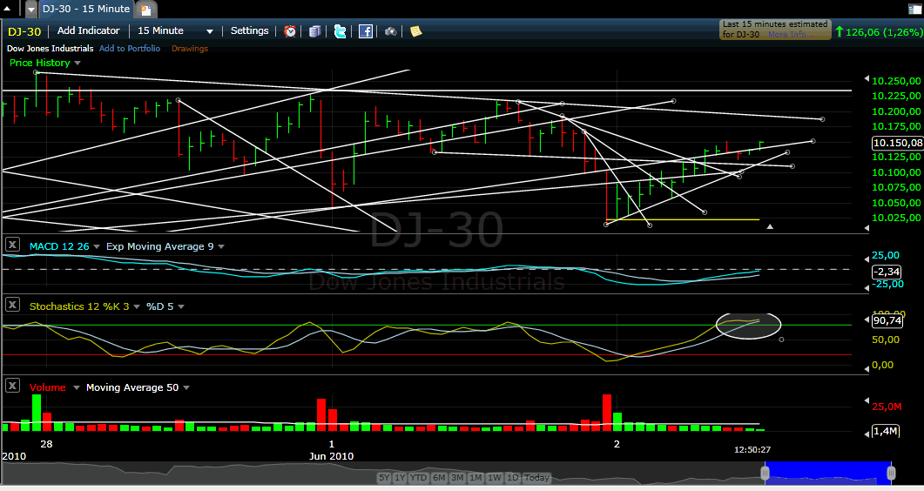Expand the %D 5 dropdown
This screenshot has width=924, height=491.
181,306
